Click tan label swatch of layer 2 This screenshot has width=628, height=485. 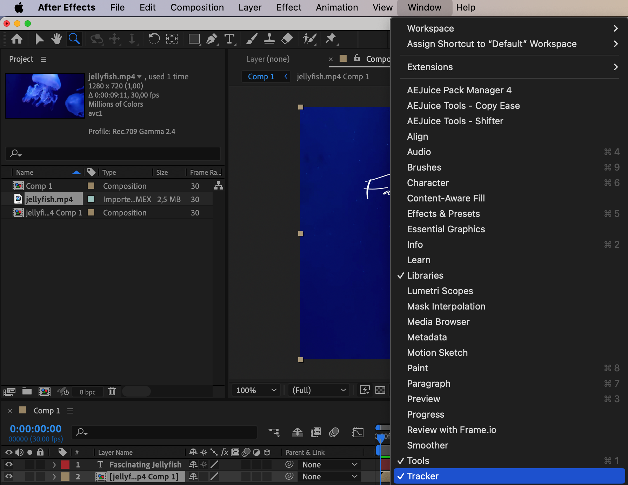pyautogui.click(x=65, y=477)
